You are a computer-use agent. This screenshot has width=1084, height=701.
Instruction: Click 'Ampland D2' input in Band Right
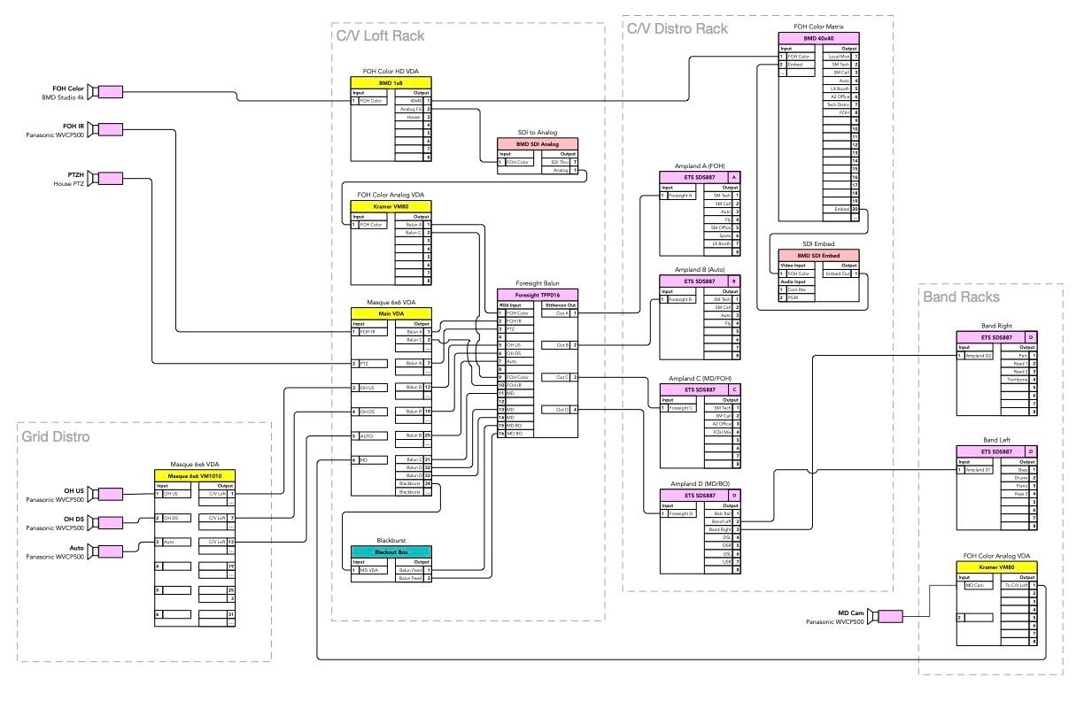[979, 356]
